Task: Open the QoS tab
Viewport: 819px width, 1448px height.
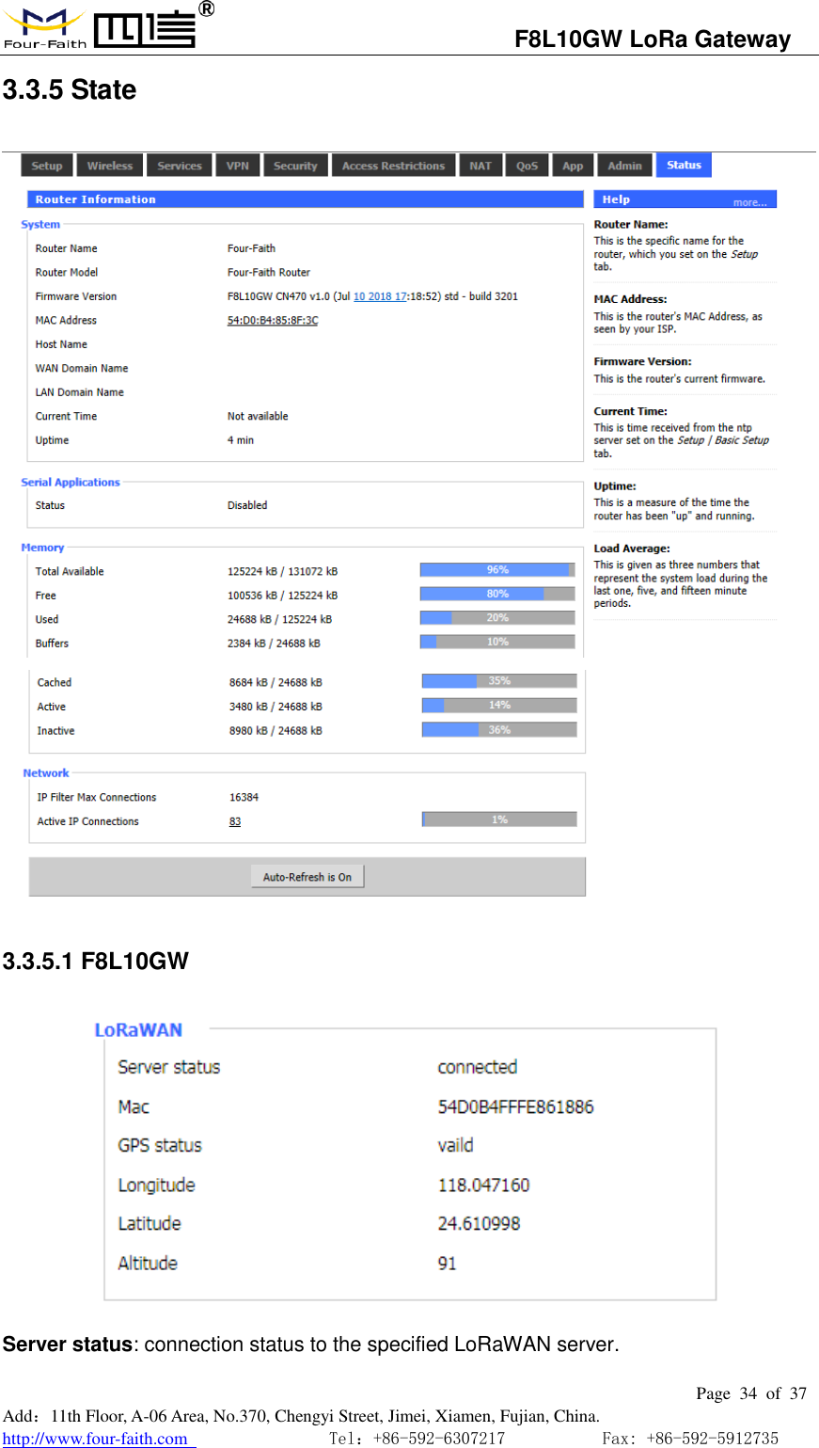Action: pyautogui.click(x=527, y=165)
